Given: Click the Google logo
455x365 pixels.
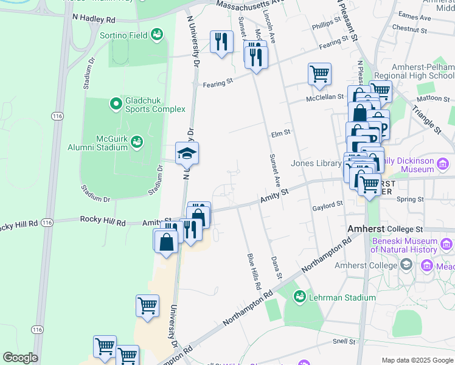Looking at the screenshot, I should [x=20, y=358].
